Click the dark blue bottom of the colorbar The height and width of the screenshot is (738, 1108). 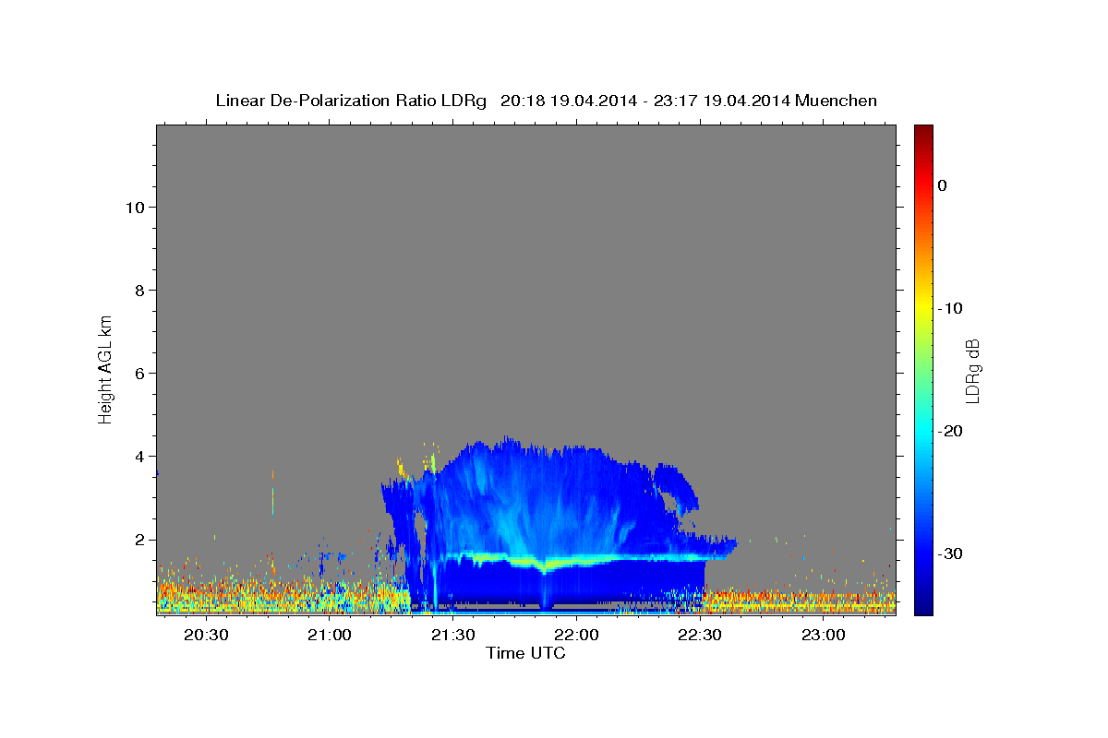[923, 606]
